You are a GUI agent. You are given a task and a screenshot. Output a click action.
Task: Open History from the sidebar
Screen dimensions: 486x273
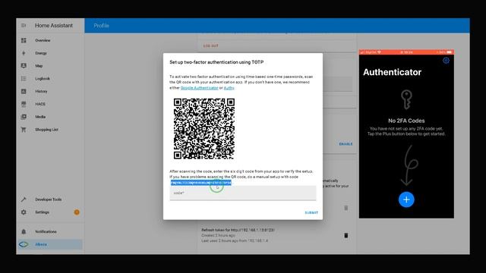[41, 91]
